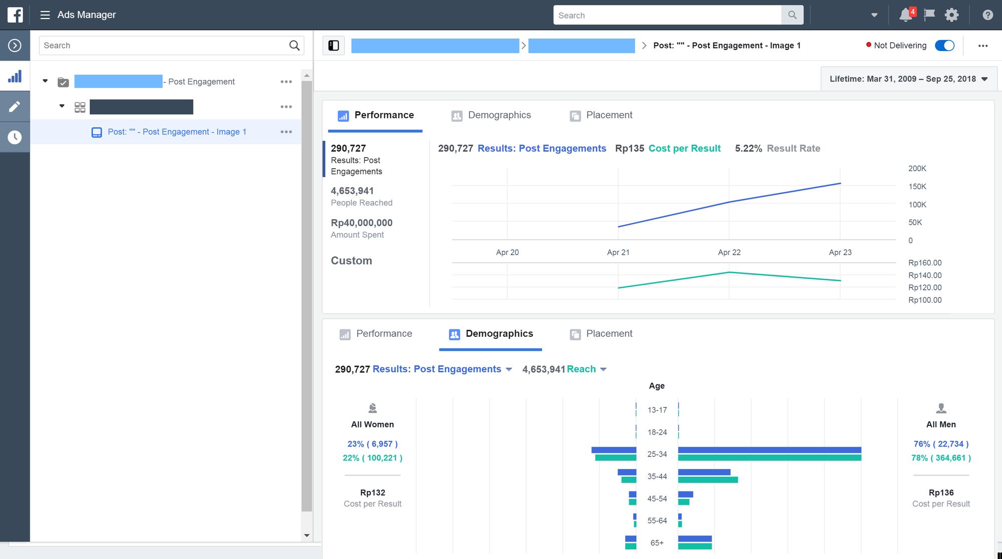This screenshot has height=559, width=1002.
Task: Open the Reach metric dropdown
Action: (603, 369)
